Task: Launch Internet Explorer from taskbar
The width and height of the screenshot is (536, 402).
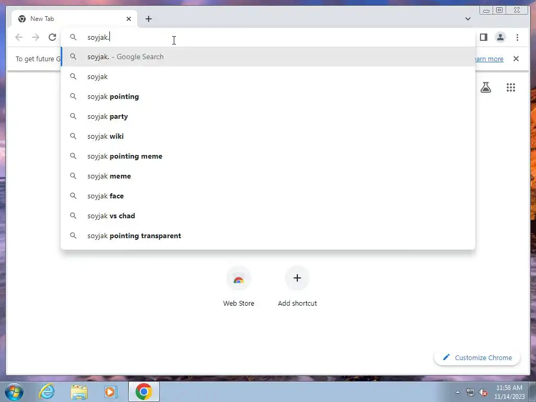Action: click(x=47, y=392)
